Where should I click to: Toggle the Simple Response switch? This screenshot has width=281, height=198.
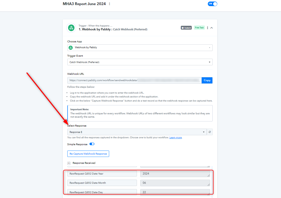92,144
